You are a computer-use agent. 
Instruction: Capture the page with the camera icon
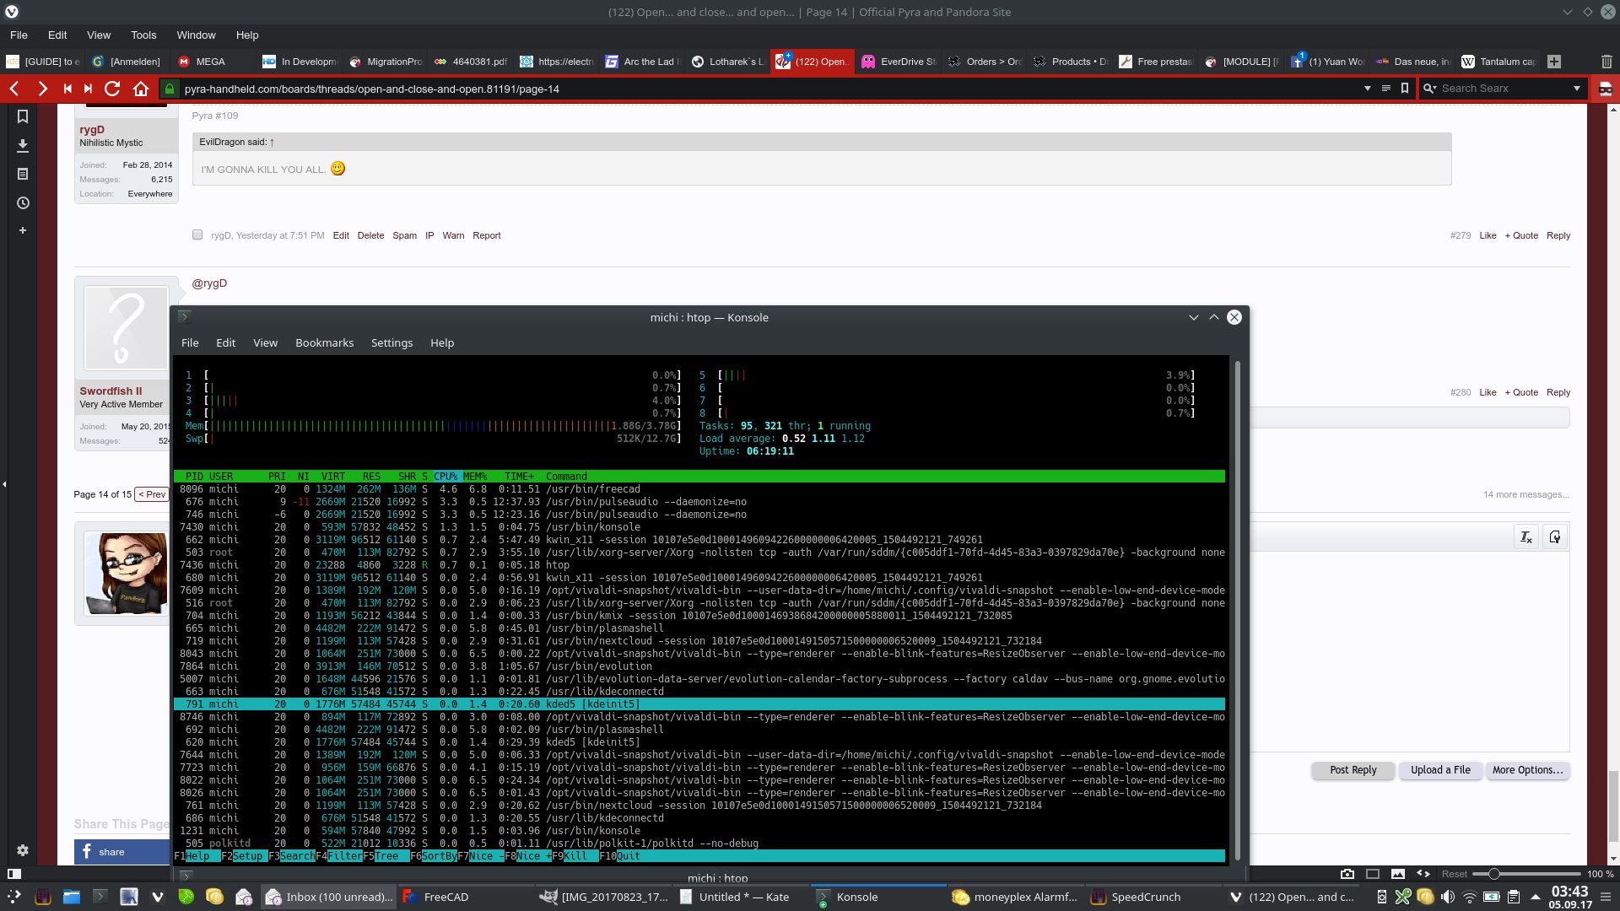click(1347, 874)
